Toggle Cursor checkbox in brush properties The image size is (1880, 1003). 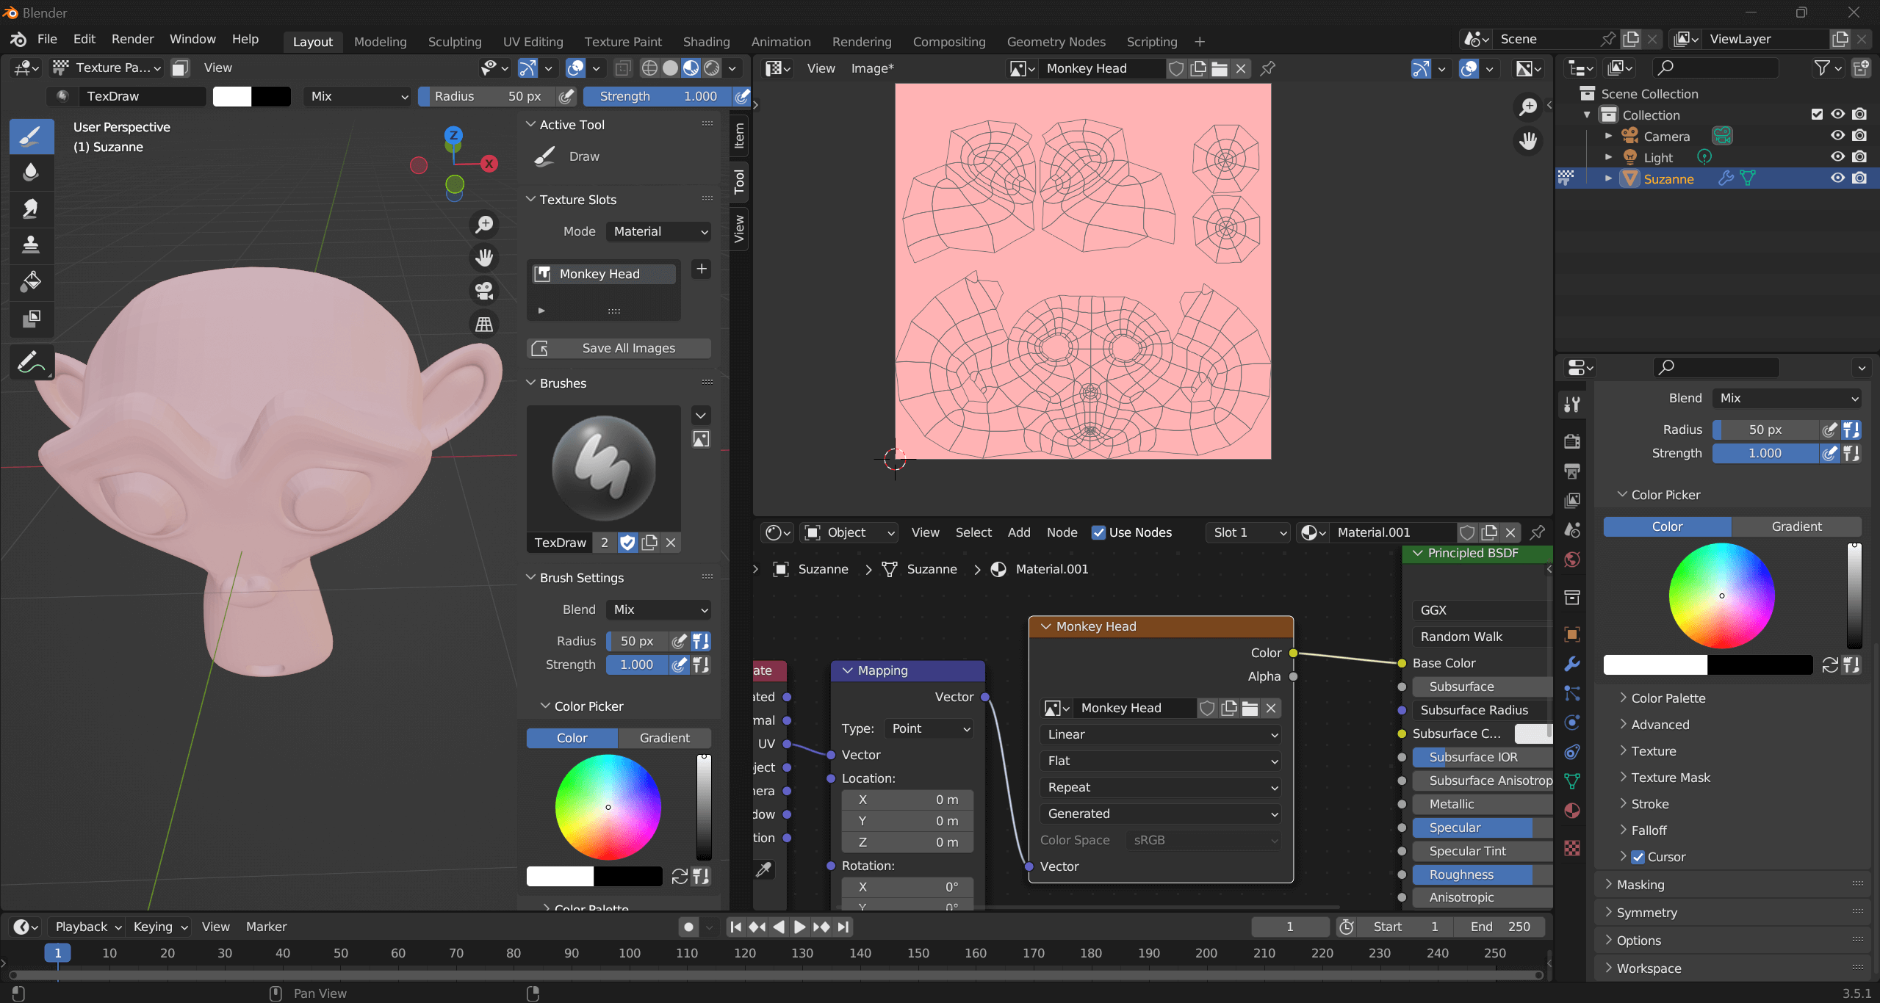pyautogui.click(x=1638, y=857)
